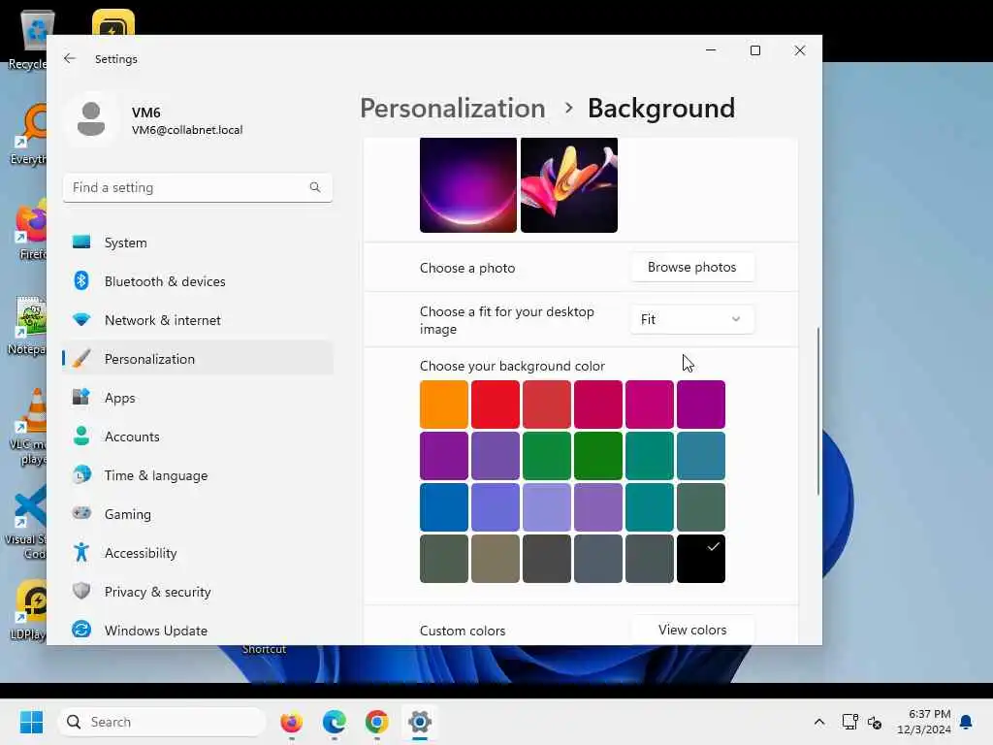The width and height of the screenshot is (993, 745).
Task: Click the Settings page vertical scrollbar
Action: coord(817,410)
